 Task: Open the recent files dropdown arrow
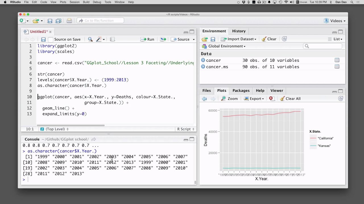click(x=42, y=21)
